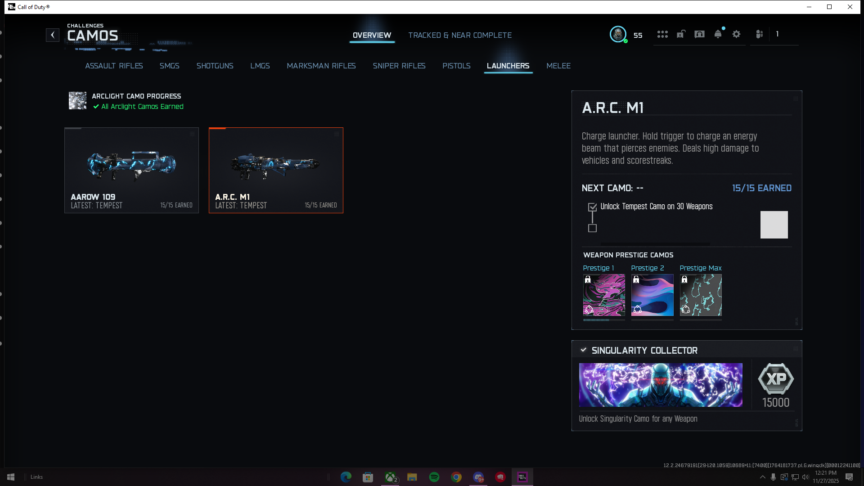
Task: Select the Shotguns category
Action: pyautogui.click(x=215, y=66)
